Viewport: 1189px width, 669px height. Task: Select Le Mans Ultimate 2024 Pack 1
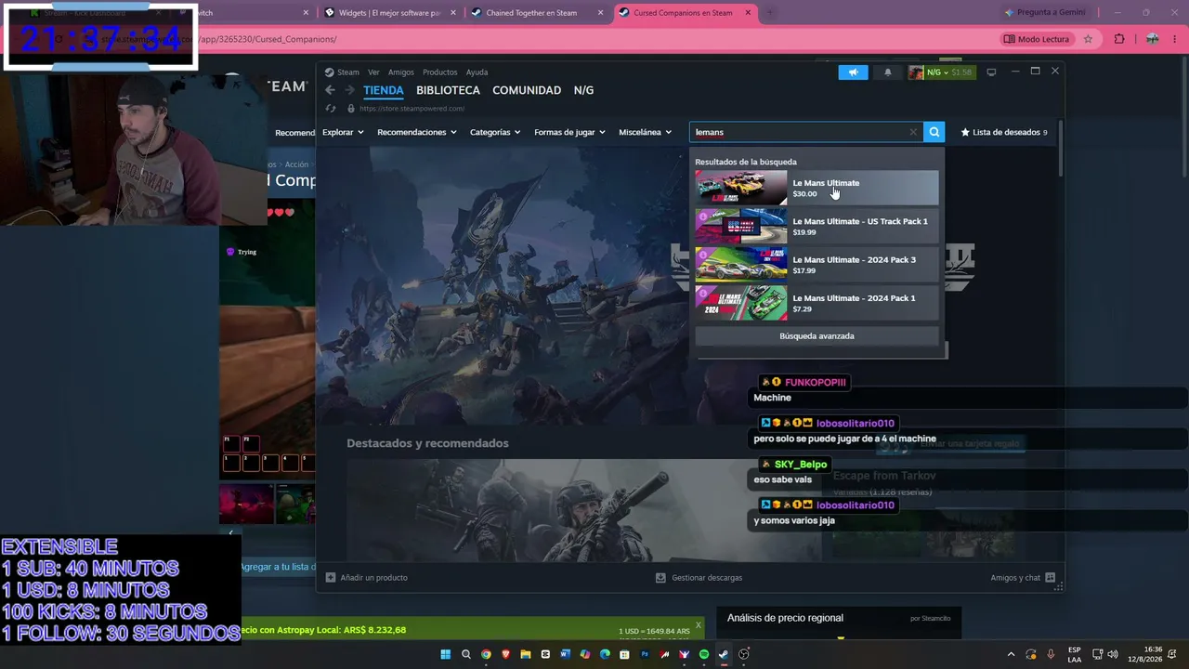tap(817, 303)
